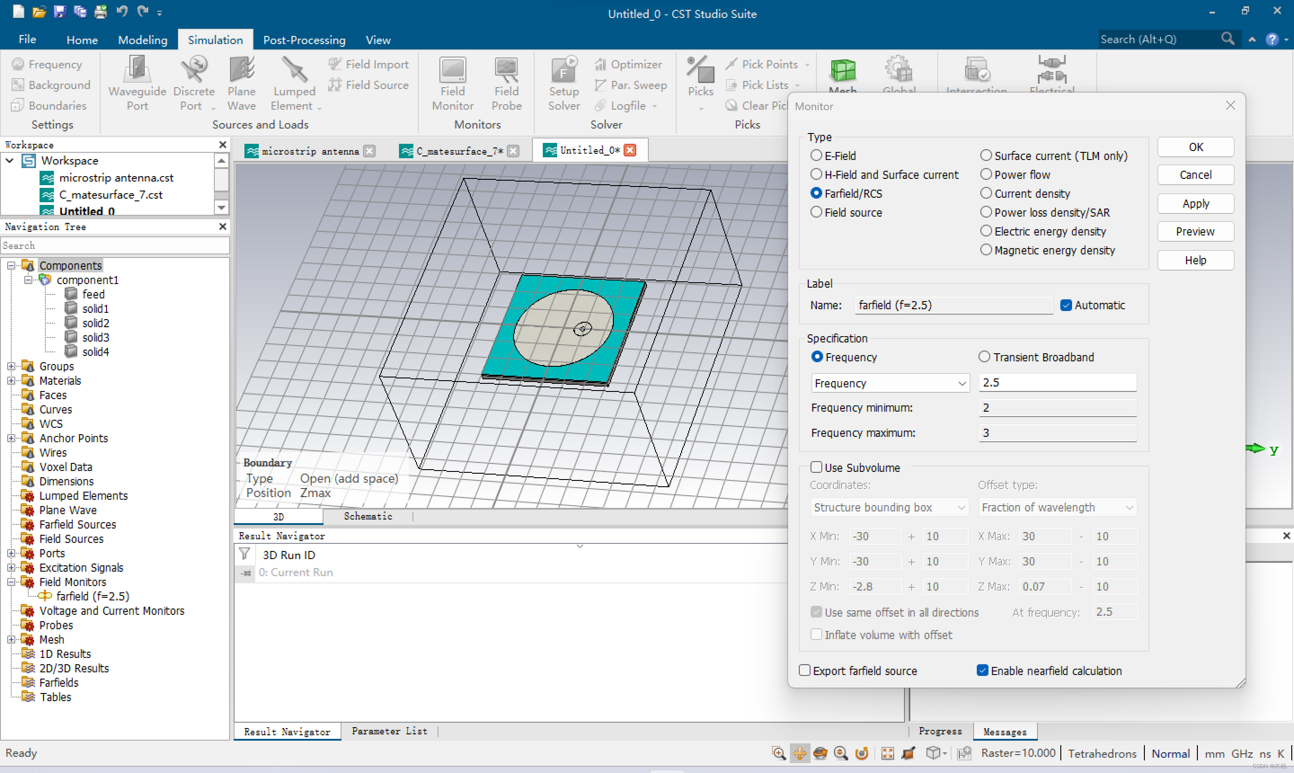
Task: Click the Lumped Element icon
Action: (x=294, y=70)
